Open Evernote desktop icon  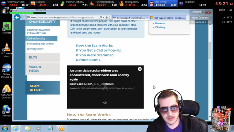[x=7, y=28]
